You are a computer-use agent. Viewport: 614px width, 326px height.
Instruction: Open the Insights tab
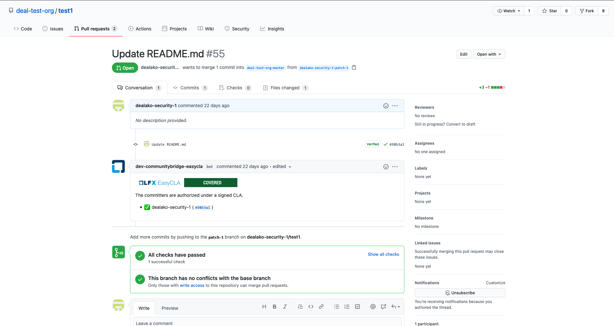(272, 29)
